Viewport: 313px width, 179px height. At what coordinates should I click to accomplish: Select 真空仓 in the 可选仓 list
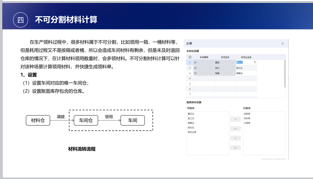coord(191,114)
